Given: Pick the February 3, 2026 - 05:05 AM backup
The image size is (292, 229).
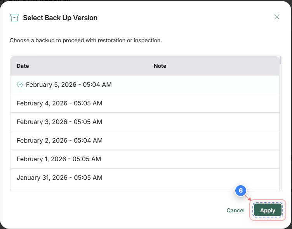Looking at the screenshot, I should pos(145,122).
